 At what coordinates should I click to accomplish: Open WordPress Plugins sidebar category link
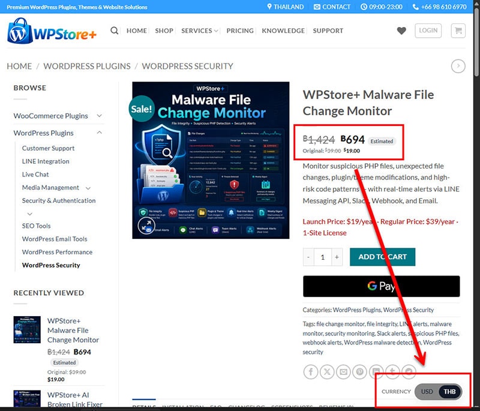[x=43, y=133]
